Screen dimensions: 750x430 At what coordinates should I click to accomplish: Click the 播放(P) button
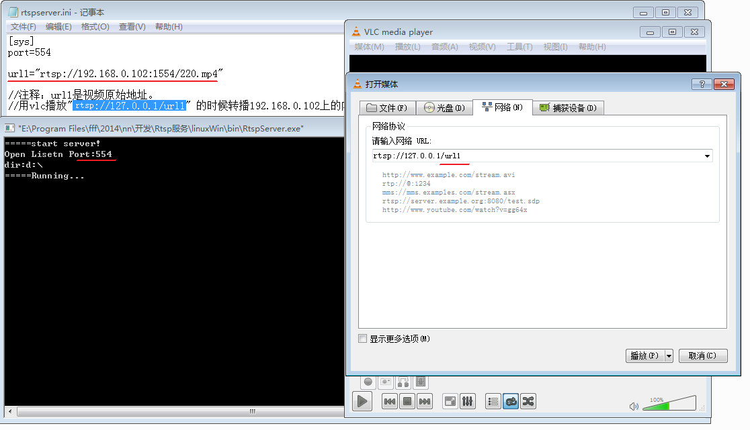pos(644,356)
